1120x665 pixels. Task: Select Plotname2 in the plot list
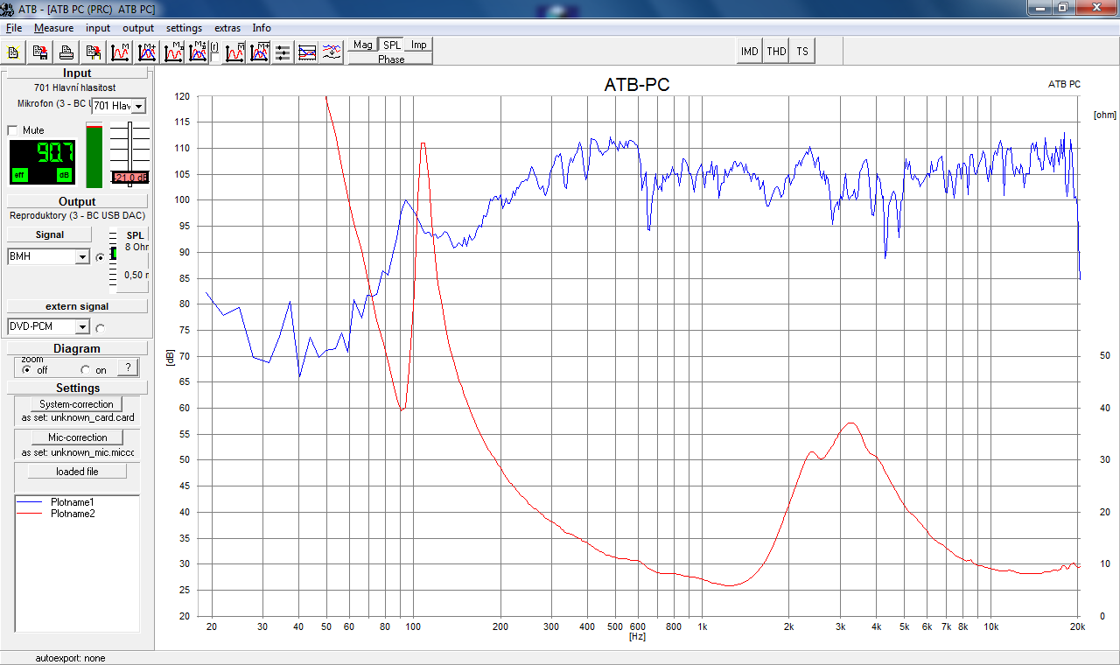click(x=73, y=514)
